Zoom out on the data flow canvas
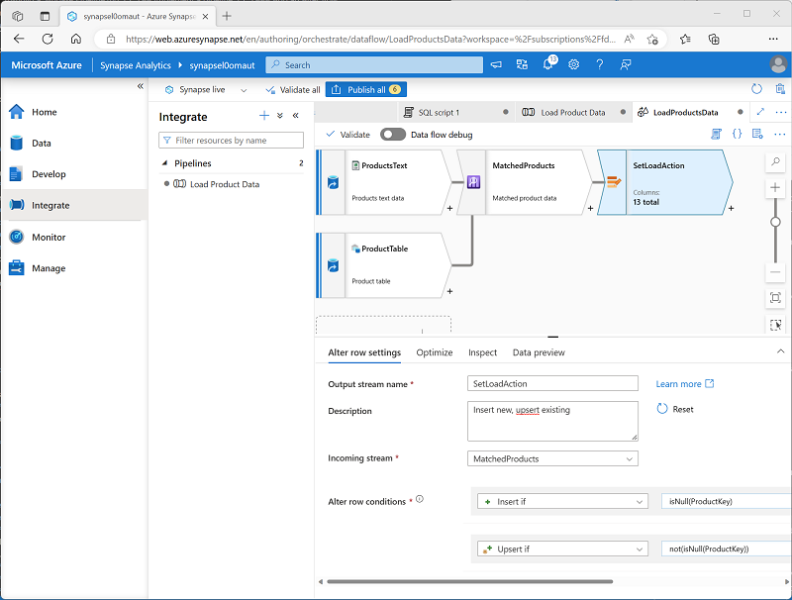Screen dimensions: 792x600 [775, 272]
